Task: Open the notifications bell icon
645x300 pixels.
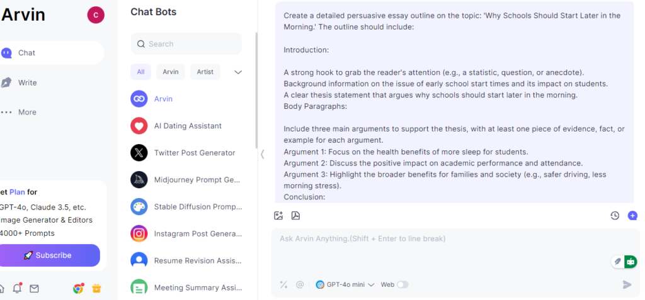Action: coord(17,289)
